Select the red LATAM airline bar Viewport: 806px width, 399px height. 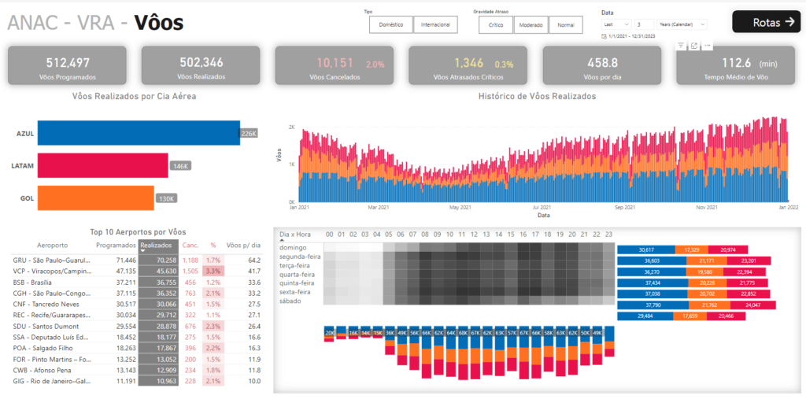point(103,165)
